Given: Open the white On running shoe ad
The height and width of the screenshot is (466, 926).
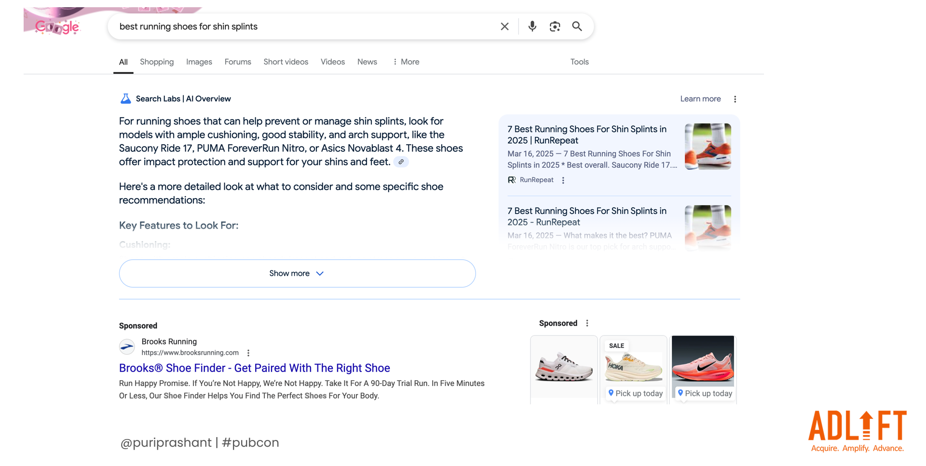Looking at the screenshot, I should [x=564, y=369].
